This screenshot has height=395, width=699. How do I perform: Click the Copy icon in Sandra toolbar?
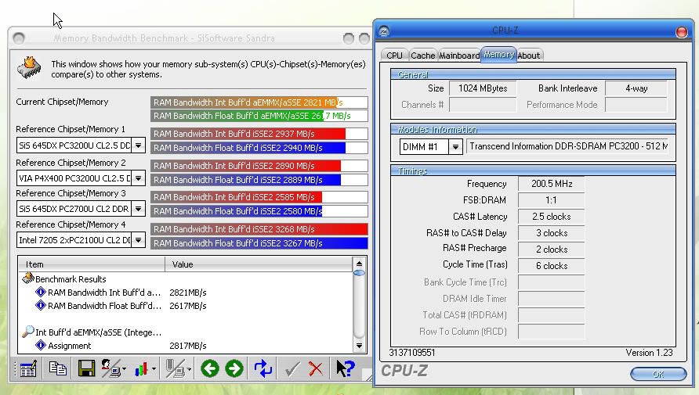(x=57, y=368)
